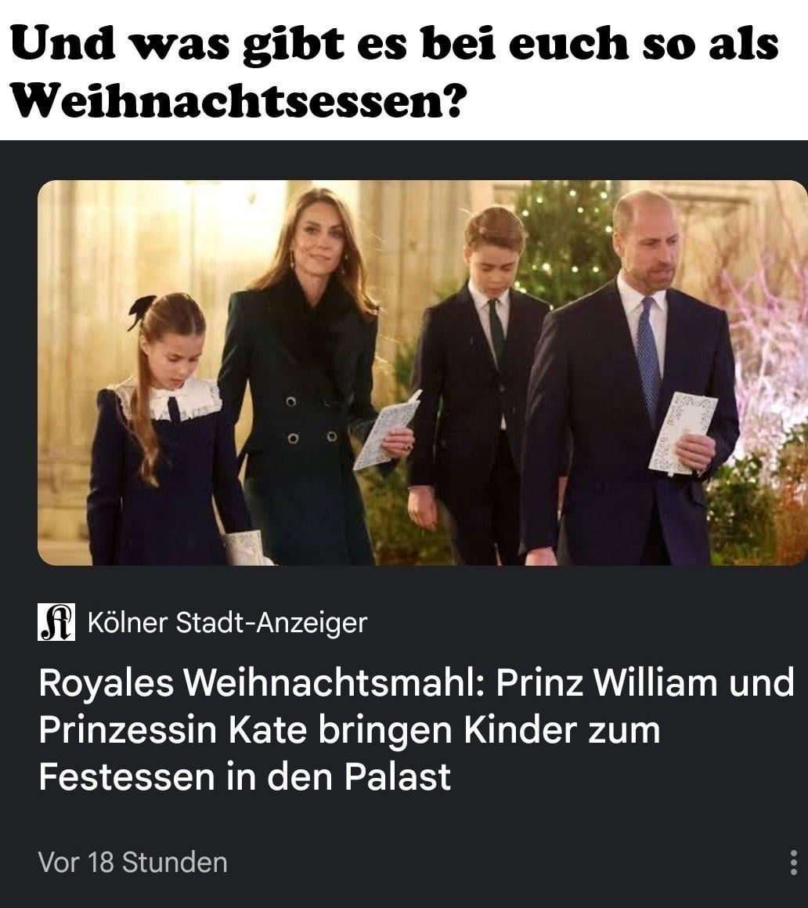Click the booklet held by the woman

pyautogui.click(x=385, y=429)
